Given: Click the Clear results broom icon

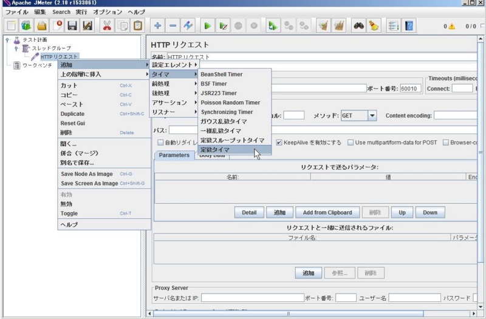Looking at the screenshot, I should 323,25.
